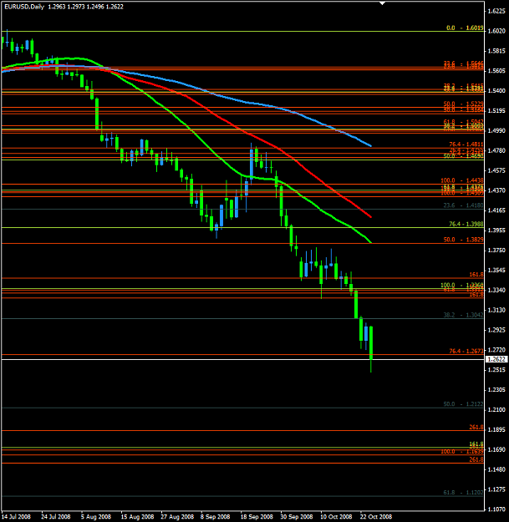
Task: Select the Fibonacci label 76.4 - 1.2673
Action: [x=466, y=351]
